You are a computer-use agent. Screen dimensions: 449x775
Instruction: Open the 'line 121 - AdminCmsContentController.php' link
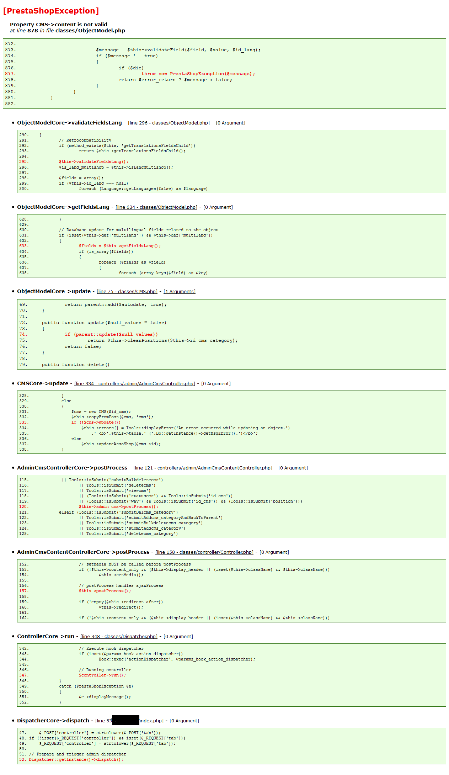(x=203, y=468)
